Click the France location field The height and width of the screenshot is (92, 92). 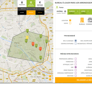[74, 7]
